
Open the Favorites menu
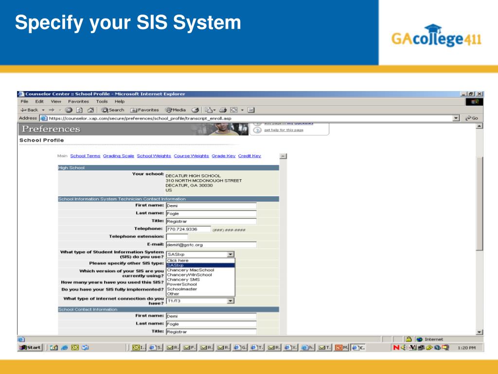coord(78,101)
